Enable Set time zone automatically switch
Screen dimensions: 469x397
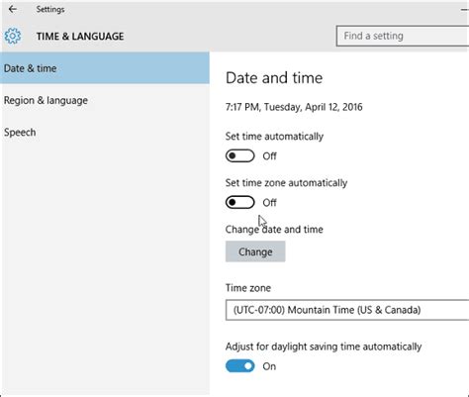click(239, 202)
